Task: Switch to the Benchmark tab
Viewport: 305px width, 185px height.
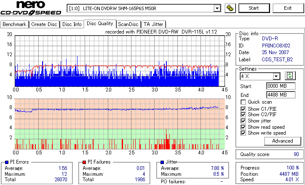Action: pos(14,24)
